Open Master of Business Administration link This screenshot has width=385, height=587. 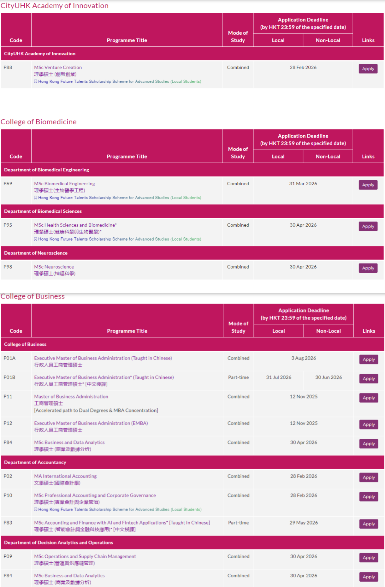tap(71, 397)
